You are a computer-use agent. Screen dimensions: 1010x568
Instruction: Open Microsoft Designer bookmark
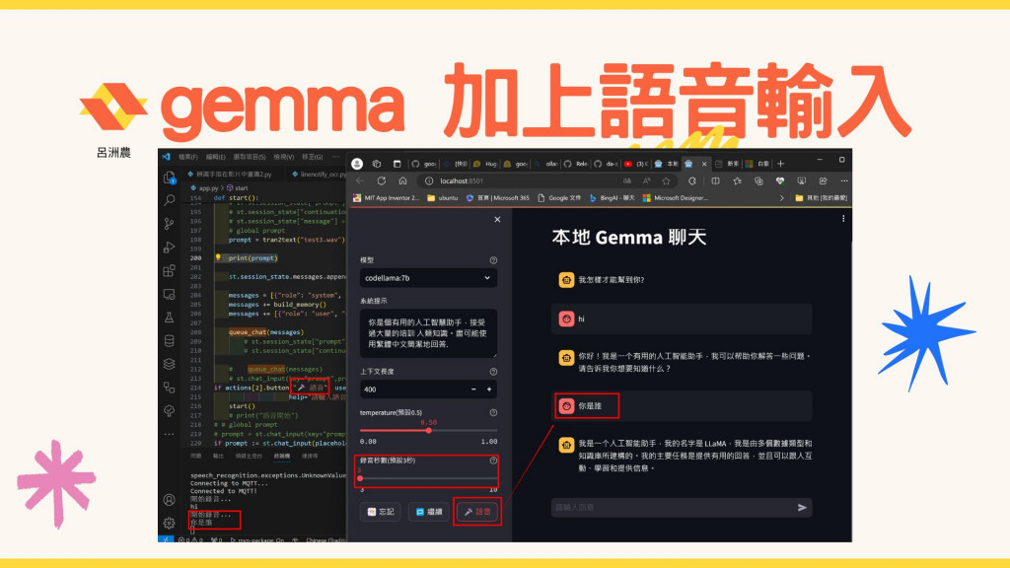pos(676,197)
